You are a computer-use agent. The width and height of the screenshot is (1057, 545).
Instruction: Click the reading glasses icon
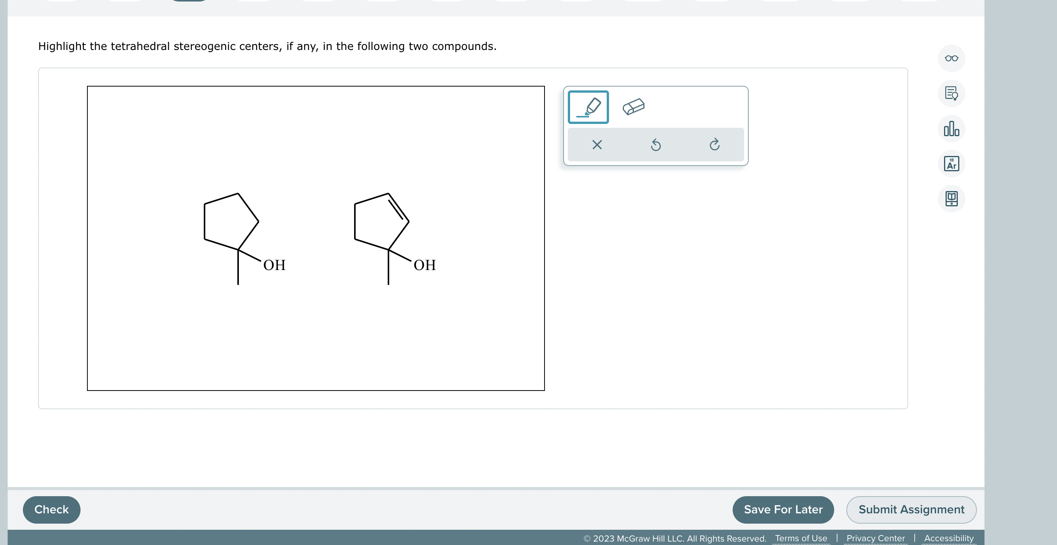pyautogui.click(x=951, y=58)
